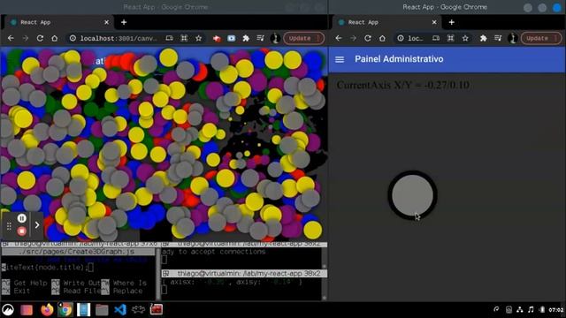Click the QR/grid icon in right Chrome address bar
Image resolution: width=566 pixels, height=318 pixels.
pos(450,38)
